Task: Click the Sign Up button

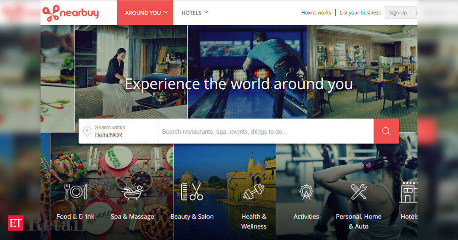Action: (398, 13)
